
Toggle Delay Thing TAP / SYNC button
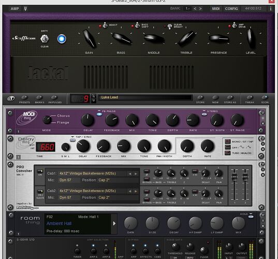tap(72, 140)
